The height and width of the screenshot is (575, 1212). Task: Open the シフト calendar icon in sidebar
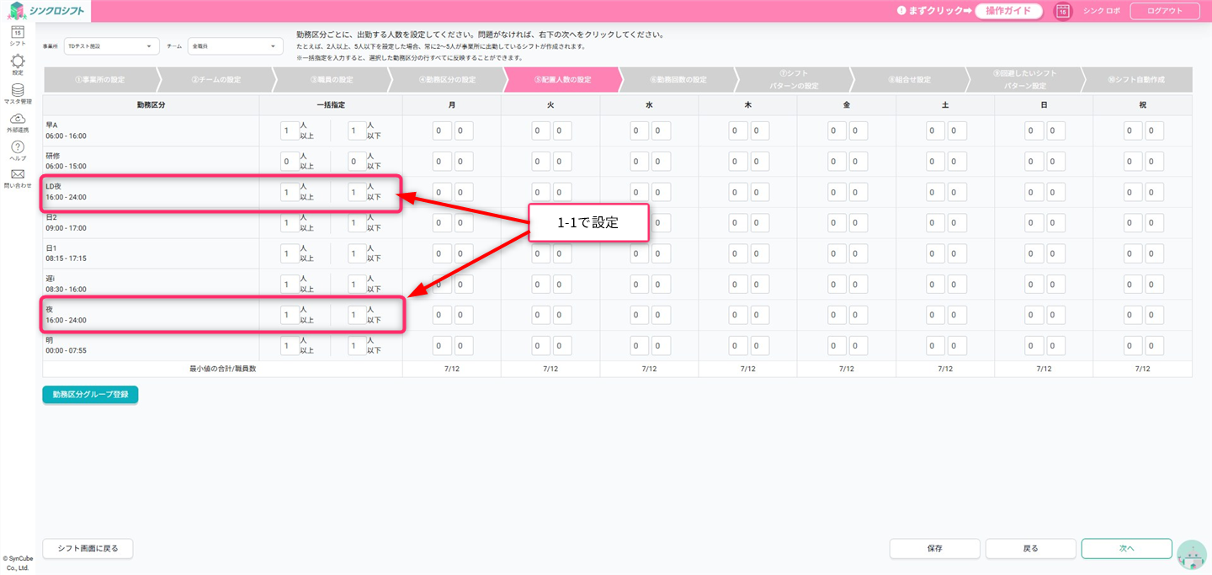(x=18, y=34)
